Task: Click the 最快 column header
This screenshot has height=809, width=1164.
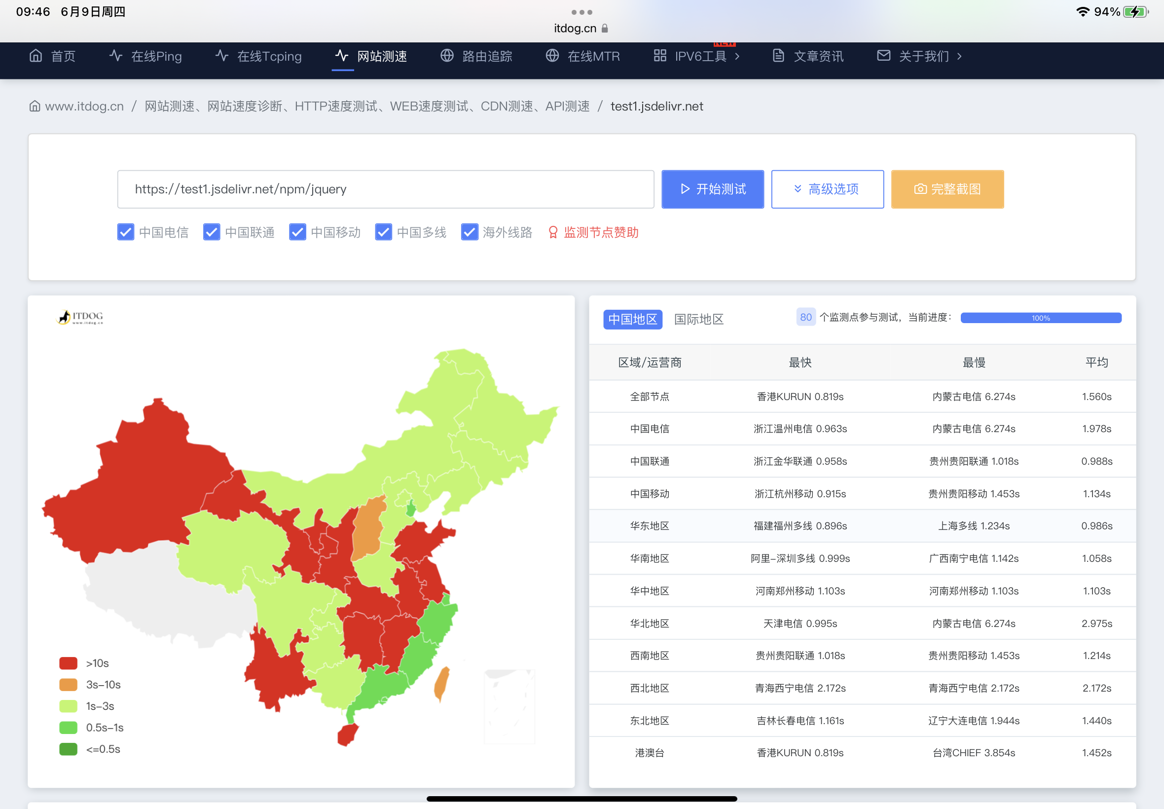Action: 800,363
